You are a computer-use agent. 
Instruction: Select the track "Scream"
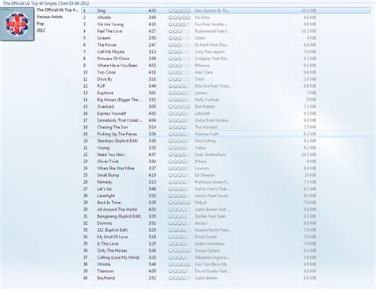(x=104, y=38)
